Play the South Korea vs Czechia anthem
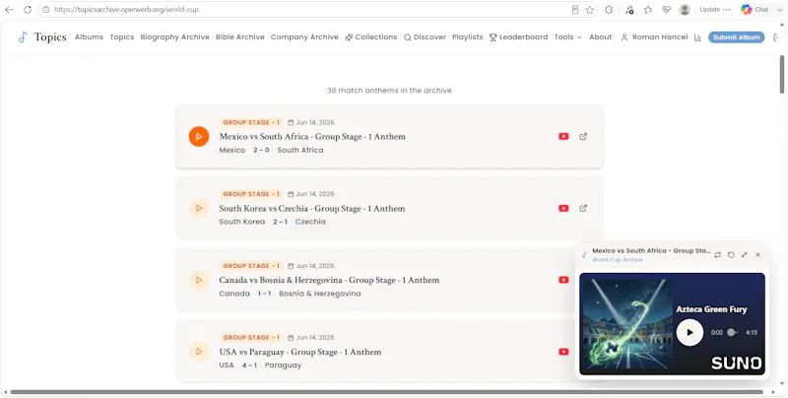 (x=199, y=208)
